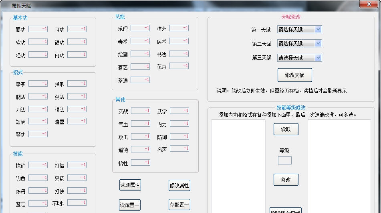Focus the 等级 input box

point(284,160)
